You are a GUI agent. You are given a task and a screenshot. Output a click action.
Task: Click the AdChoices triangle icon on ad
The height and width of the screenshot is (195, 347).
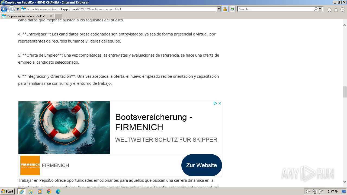(215, 103)
